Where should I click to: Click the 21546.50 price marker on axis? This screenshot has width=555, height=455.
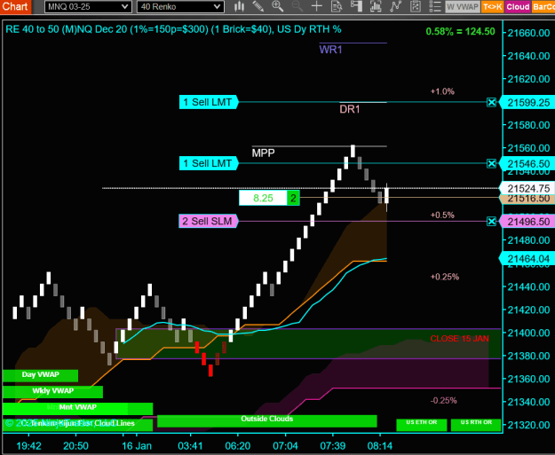528,164
